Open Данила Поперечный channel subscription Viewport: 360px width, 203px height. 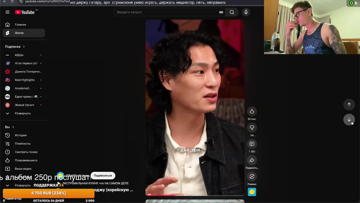(x=24, y=72)
